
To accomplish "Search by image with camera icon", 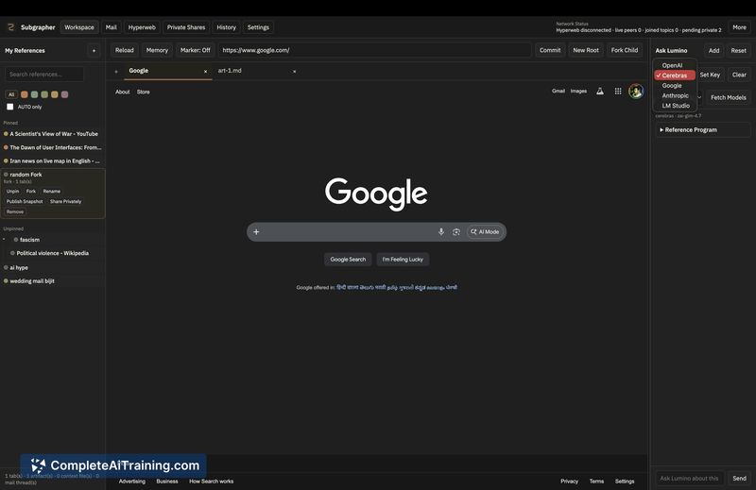I will point(456,231).
